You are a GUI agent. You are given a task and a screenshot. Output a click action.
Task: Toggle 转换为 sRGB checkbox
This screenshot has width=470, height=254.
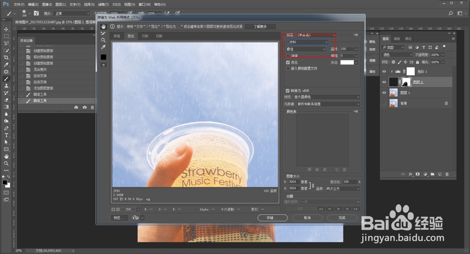point(288,91)
